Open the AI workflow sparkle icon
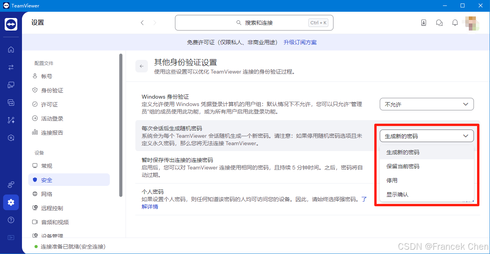 [x=11, y=120]
